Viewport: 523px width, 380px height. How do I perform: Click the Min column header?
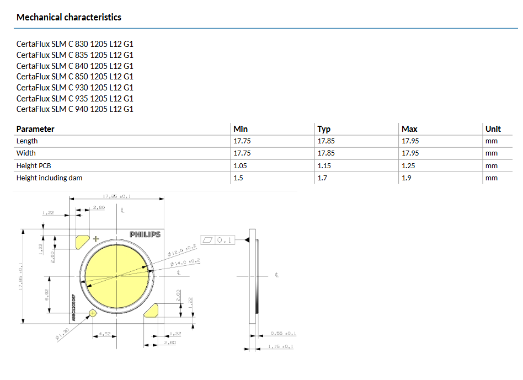[241, 129]
